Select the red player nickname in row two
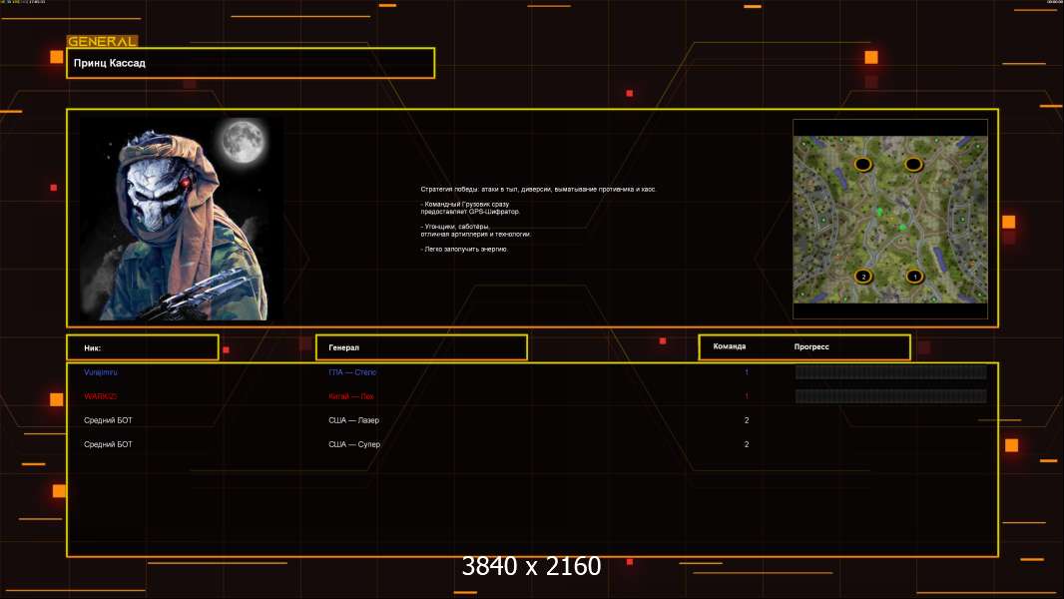Image resolution: width=1064 pixels, height=599 pixels. pyautogui.click(x=101, y=396)
